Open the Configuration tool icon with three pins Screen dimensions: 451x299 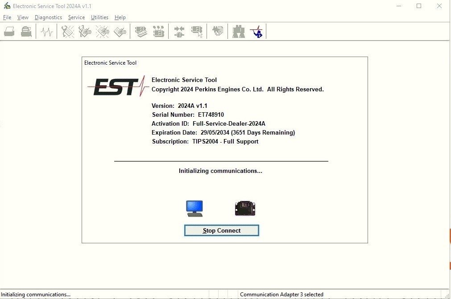coord(158,31)
